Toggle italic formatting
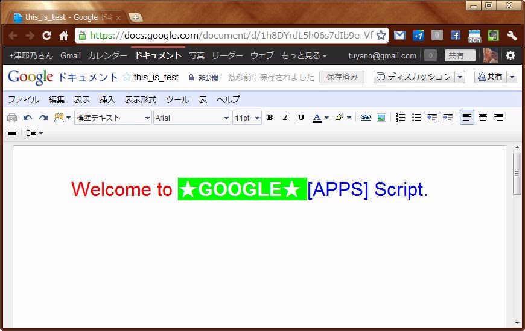This screenshot has width=525, height=331. coord(285,118)
